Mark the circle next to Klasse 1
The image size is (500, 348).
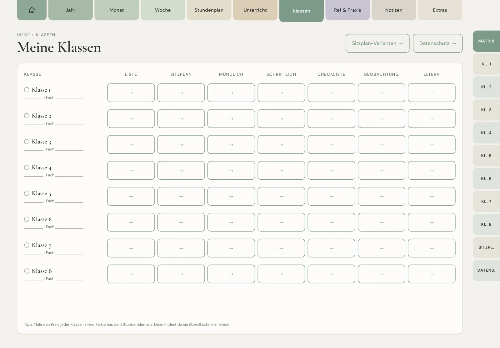(x=27, y=90)
